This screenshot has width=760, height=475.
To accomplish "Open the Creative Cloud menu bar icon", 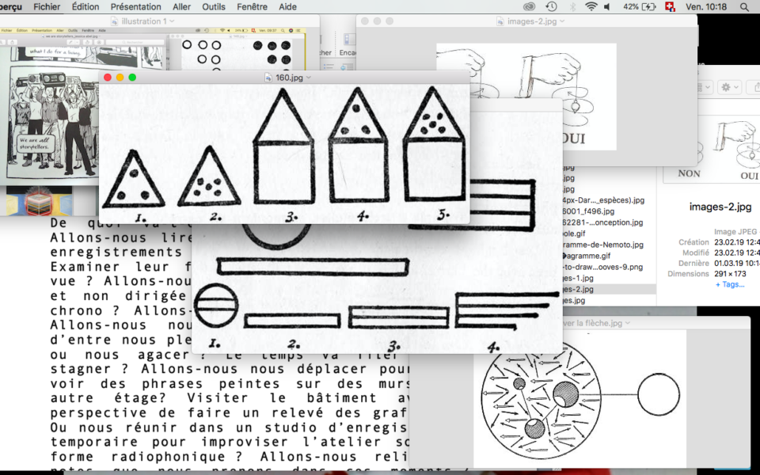I will [x=529, y=6].
